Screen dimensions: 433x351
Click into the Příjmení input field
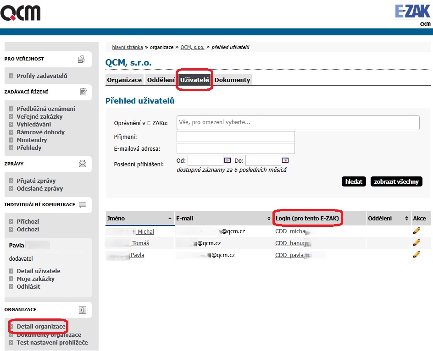pos(235,137)
